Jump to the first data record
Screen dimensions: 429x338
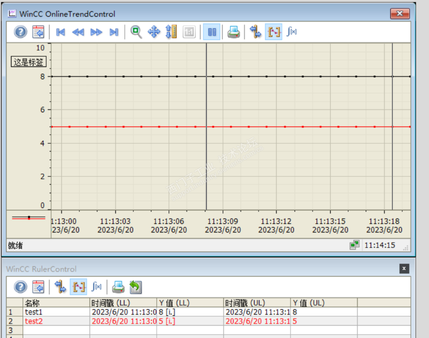[x=60, y=32]
